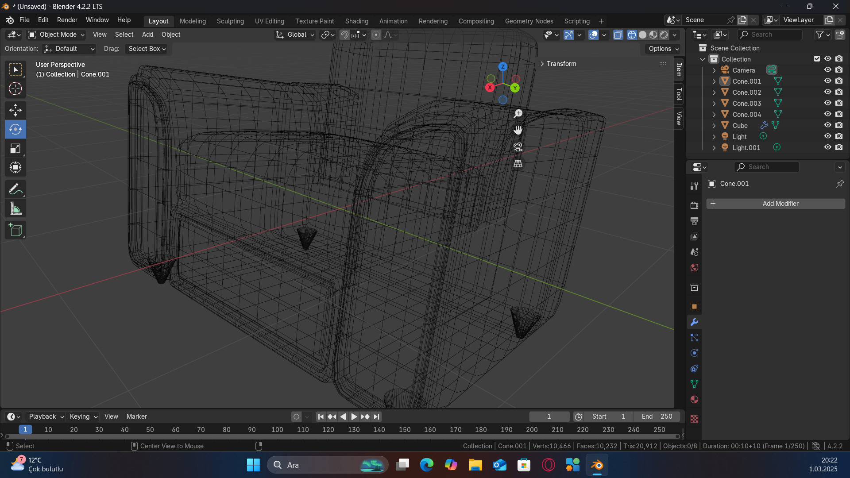850x478 pixels.
Task: Choose the Annotate pencil tool
Action: 15,189
